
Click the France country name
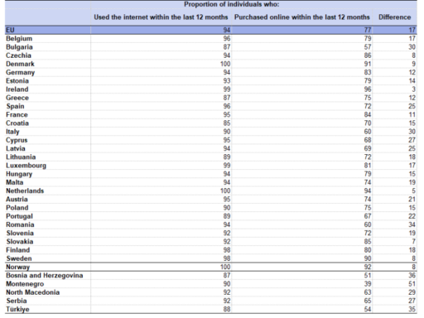click(x=17, y=114)
